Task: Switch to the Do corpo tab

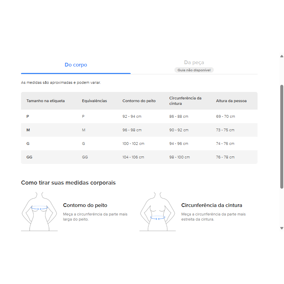Action: coord(76,65)
